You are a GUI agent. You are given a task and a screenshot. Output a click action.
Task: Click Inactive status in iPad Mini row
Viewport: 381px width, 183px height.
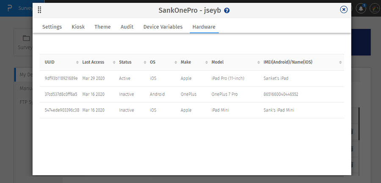pos(126,110)
